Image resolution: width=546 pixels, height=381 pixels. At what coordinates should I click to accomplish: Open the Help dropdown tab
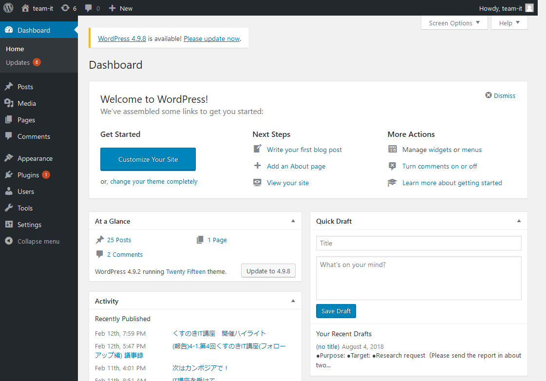tap(509, 23)
